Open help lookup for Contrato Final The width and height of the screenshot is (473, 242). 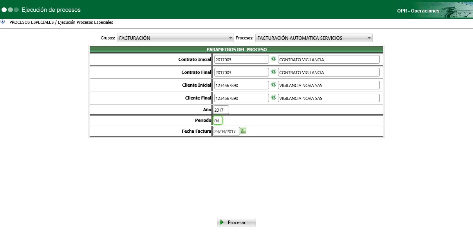273,72
